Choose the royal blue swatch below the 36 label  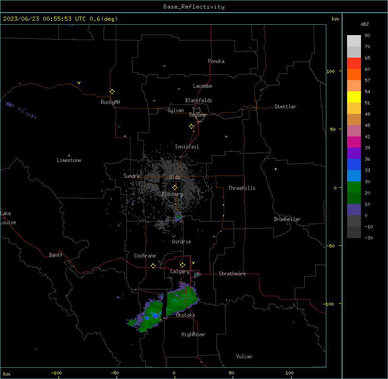pos(354,164)
